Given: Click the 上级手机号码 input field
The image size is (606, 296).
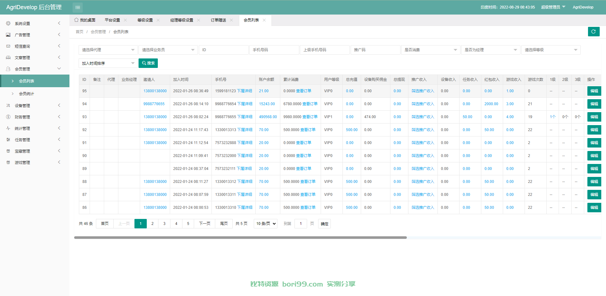Looking at the screenshot, I should coord(325,50).
